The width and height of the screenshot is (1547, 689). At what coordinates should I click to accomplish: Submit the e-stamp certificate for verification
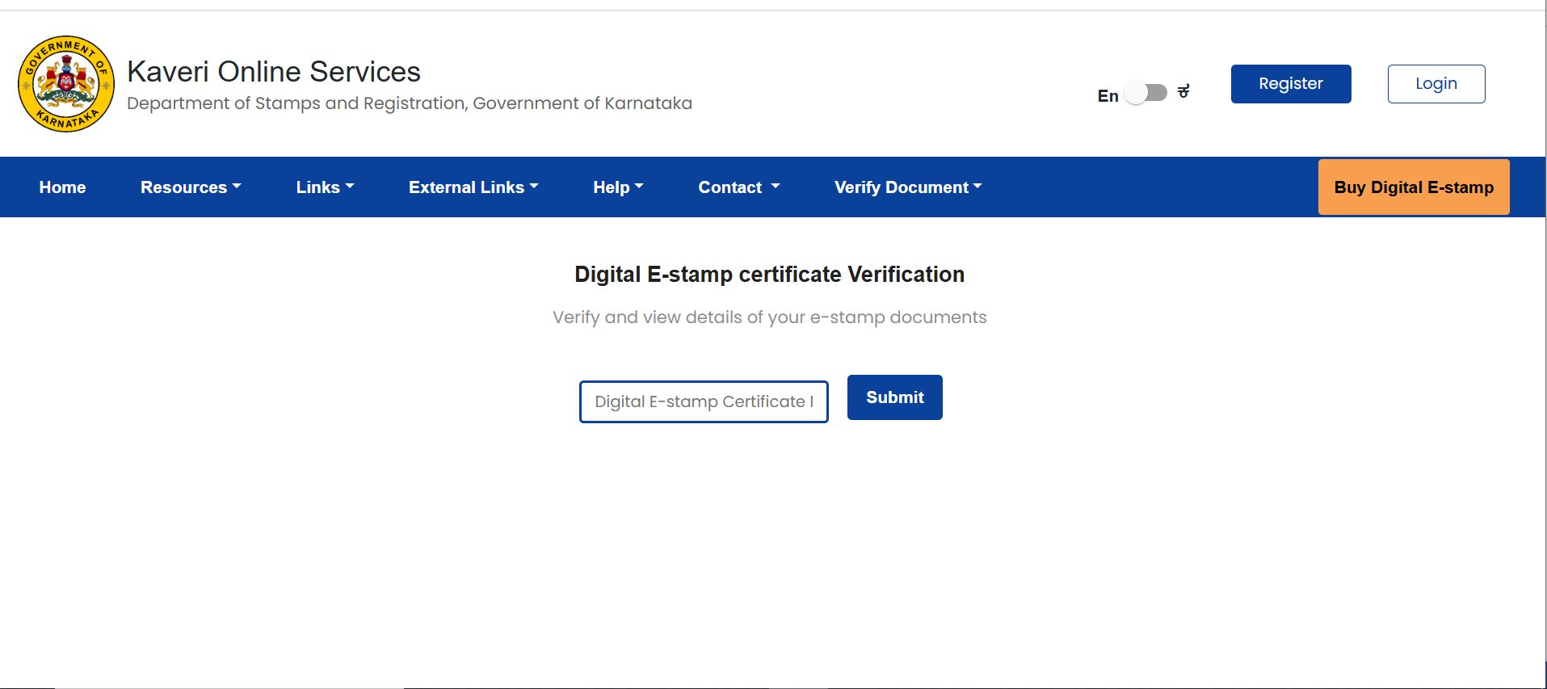[x=894, y=397]
